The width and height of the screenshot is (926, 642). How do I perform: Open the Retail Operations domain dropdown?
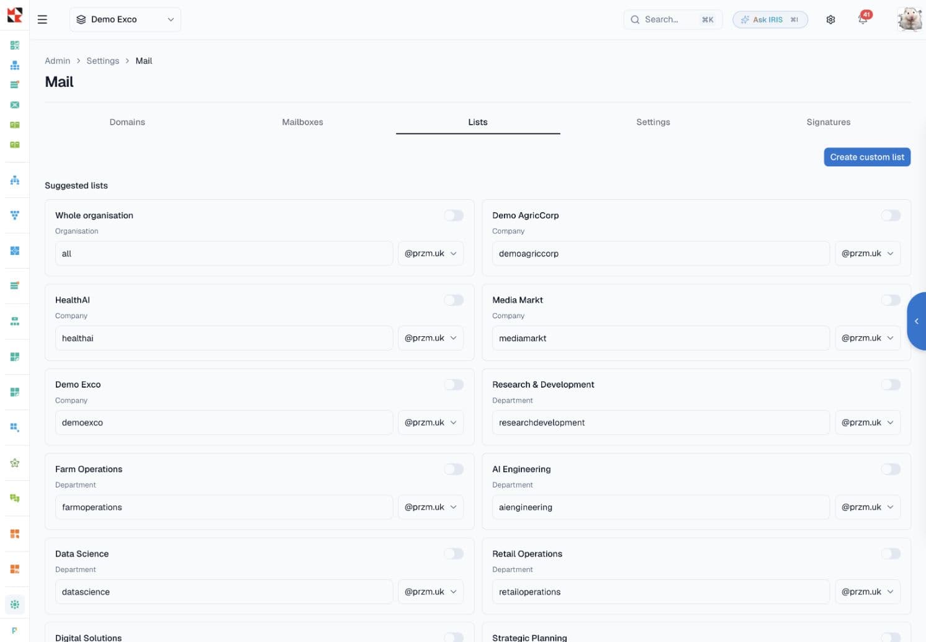point(868,592)
